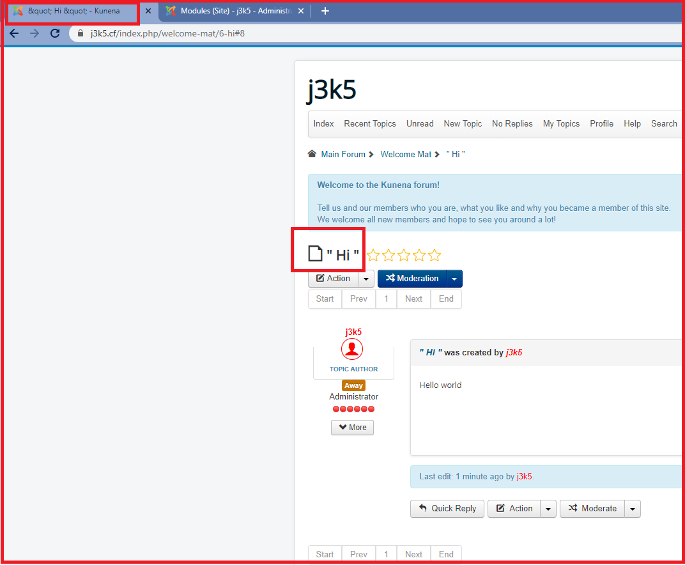Open the Help menu item

632,123
